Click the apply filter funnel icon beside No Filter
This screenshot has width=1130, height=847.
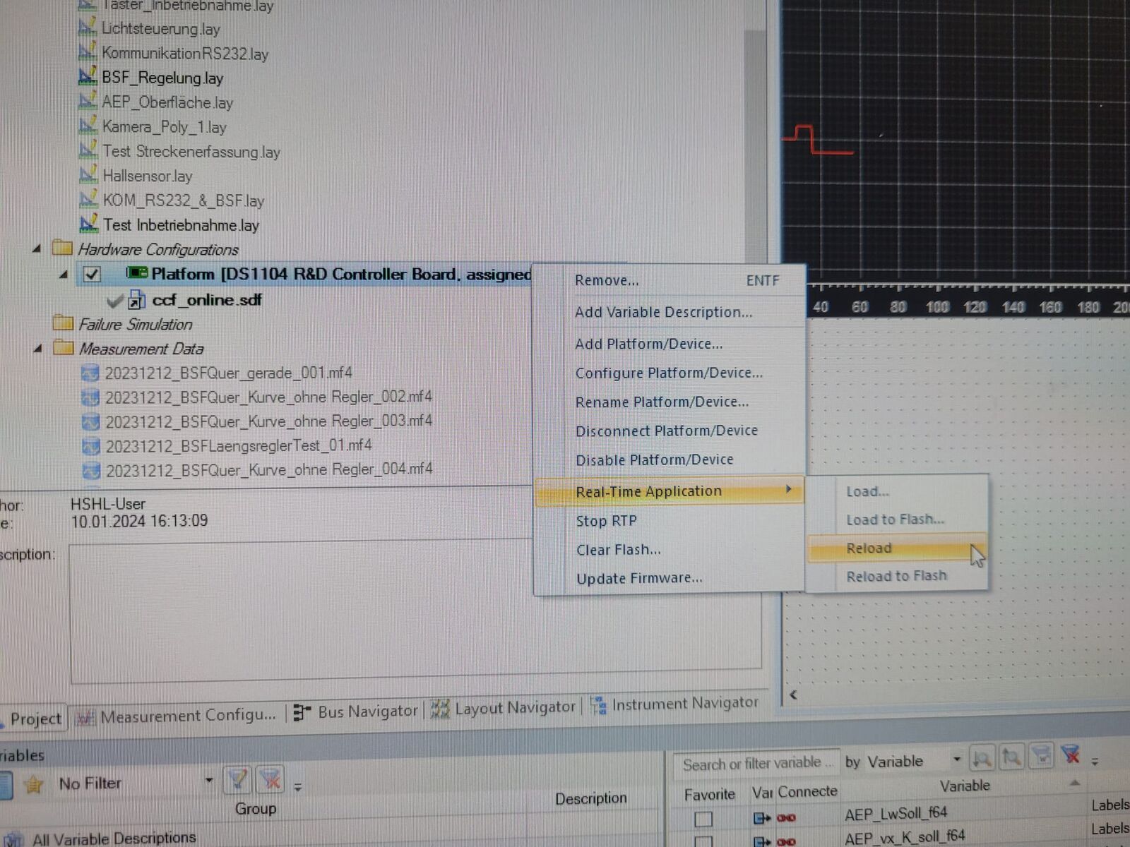237,781
